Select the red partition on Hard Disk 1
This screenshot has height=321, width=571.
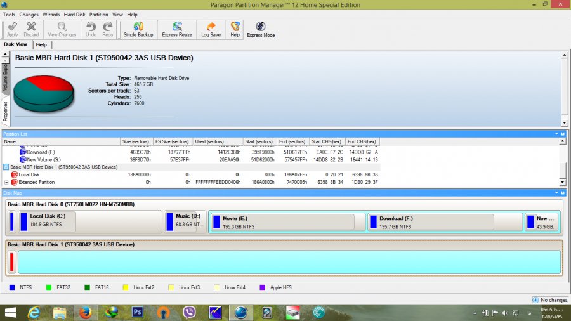click(11, 261)
